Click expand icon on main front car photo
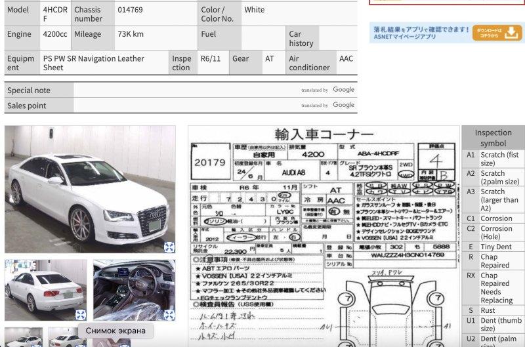 point(169,247)
